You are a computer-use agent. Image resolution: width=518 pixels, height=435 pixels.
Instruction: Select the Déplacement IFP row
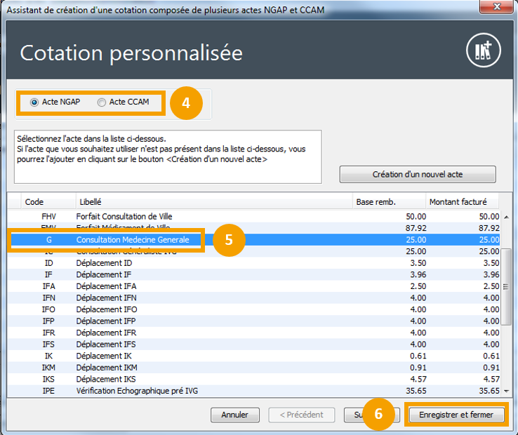pyautogui.click(x=253, y=321)
